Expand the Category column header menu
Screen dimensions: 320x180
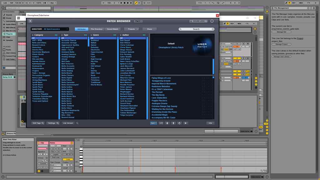32,35
